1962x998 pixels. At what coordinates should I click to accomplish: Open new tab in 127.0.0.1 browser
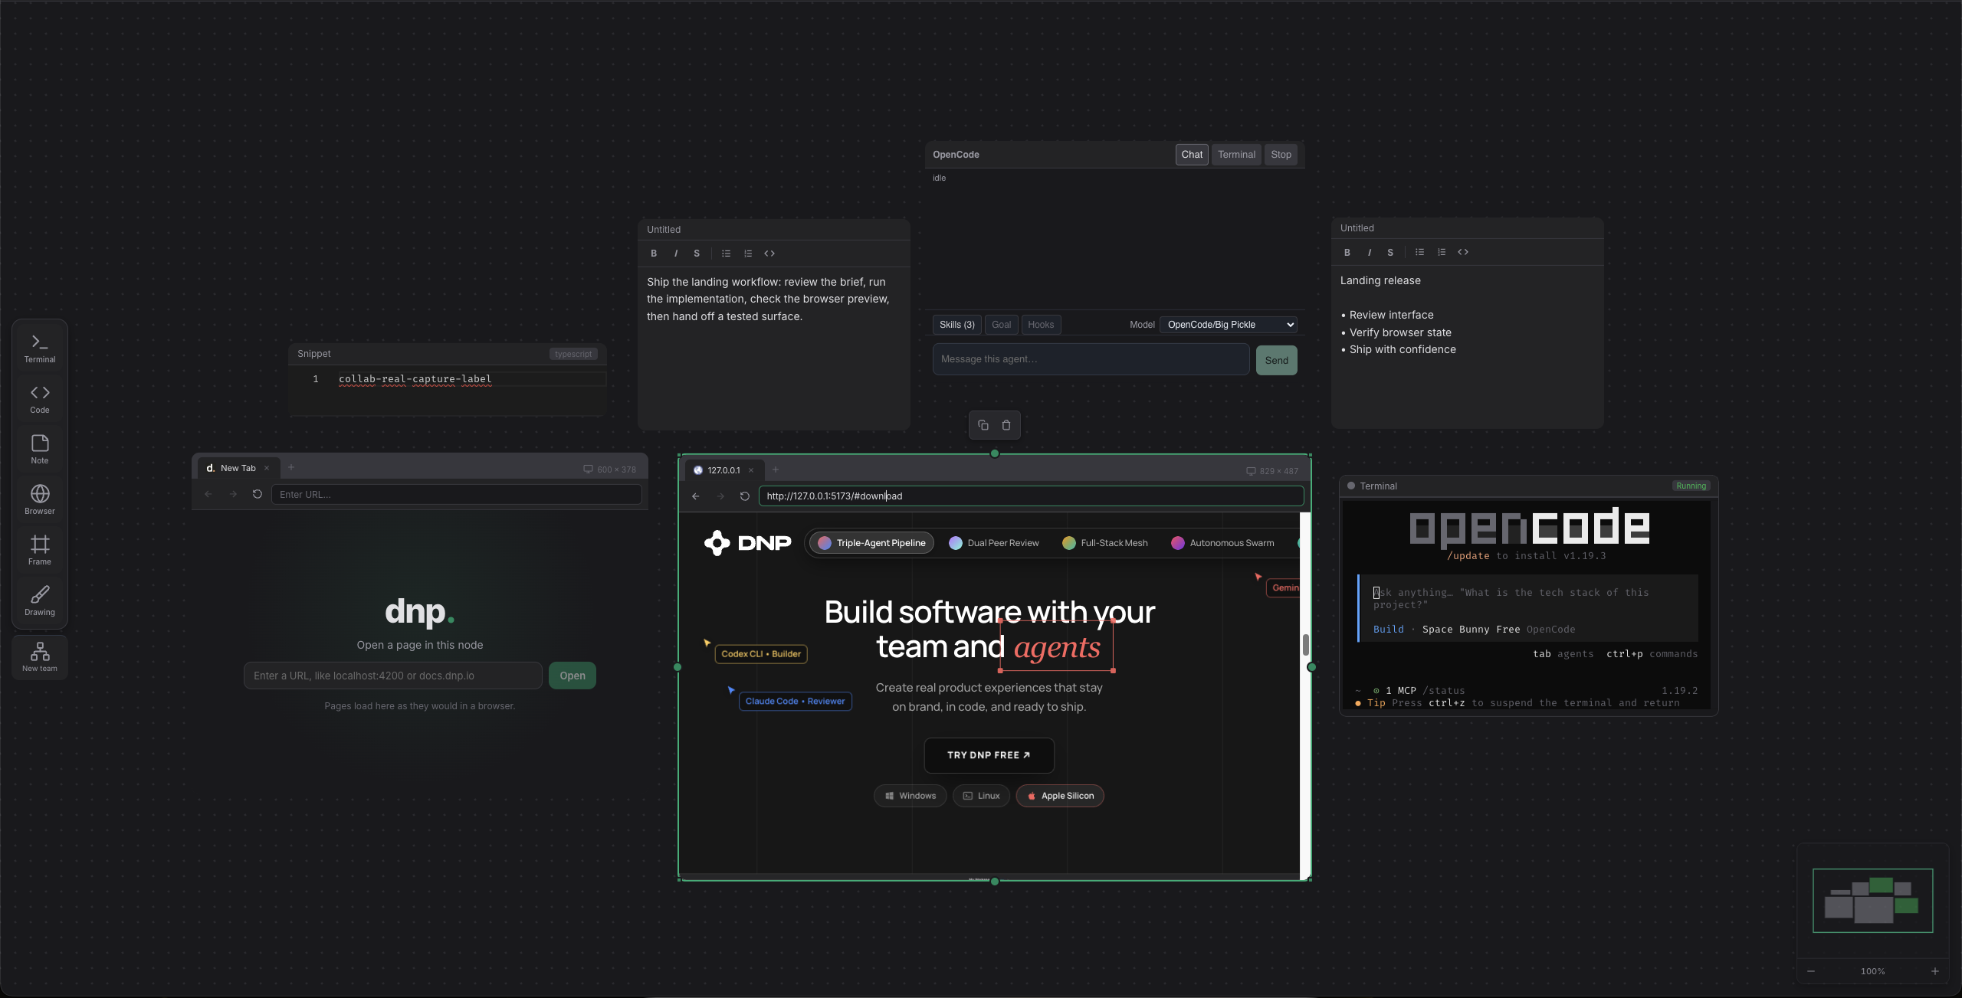776,470
